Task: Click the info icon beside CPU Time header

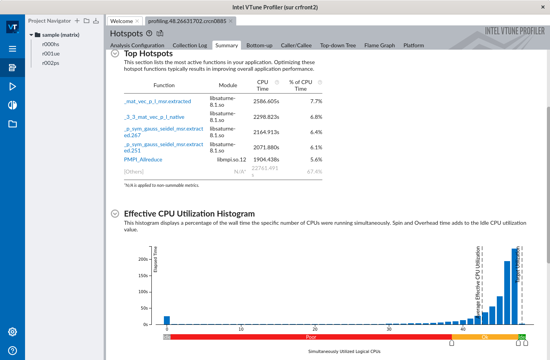Action: [x=277, y=82]
